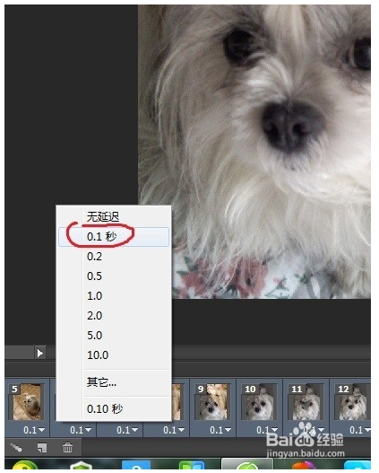Open frame 11 delay dropdown
The image size is (379, 473).
click(x=314, y=430)
